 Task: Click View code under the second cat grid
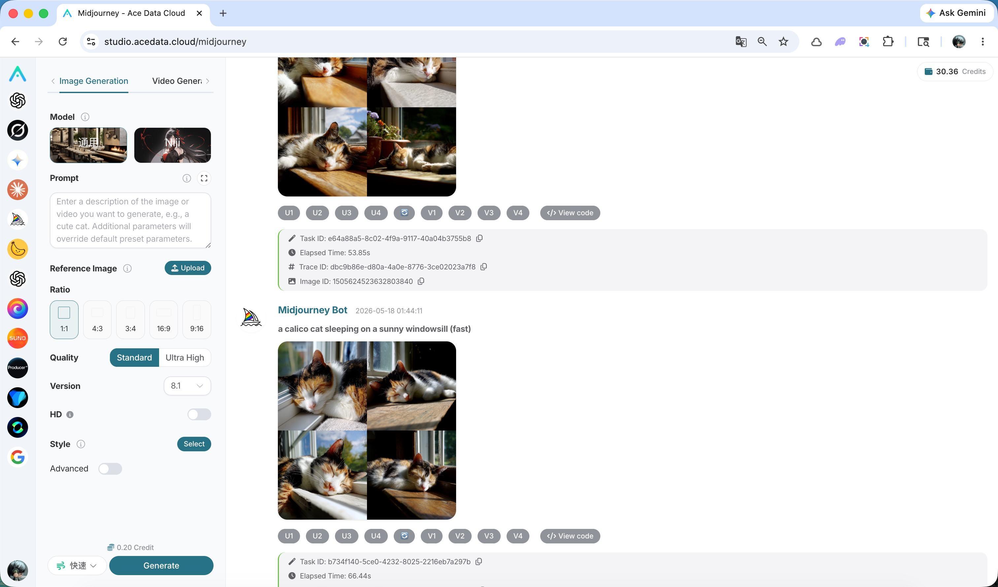pos(570,536)
